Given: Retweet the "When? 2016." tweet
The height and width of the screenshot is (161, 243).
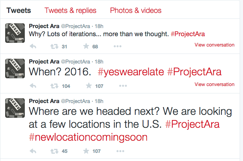Looking at the screenshot, I should 54,86.
